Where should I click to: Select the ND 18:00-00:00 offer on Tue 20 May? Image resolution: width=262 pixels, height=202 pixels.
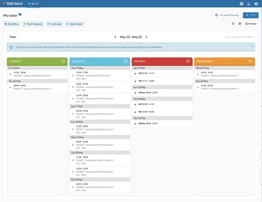click(162, 112)
